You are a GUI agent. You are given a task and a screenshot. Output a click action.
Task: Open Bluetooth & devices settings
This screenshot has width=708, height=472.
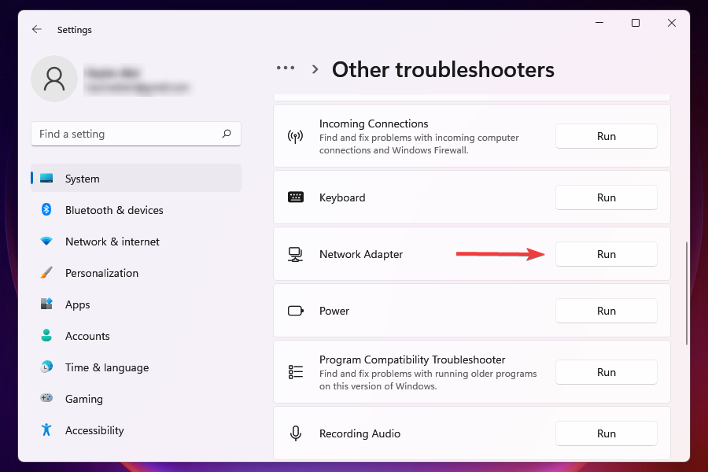[136, 209]
